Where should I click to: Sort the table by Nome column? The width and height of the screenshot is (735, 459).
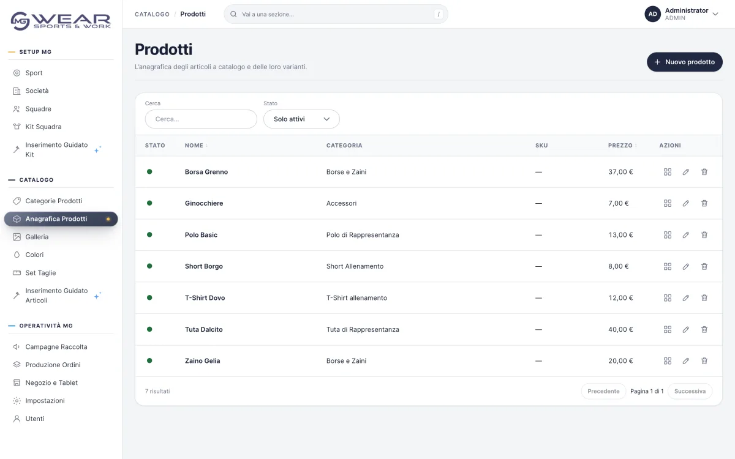pos(196,146)
